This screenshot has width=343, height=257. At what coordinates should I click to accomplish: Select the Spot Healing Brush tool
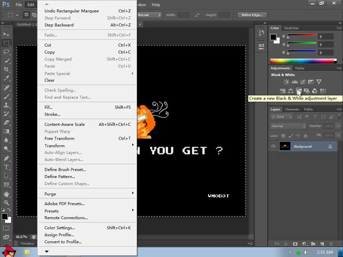[6, 88]
